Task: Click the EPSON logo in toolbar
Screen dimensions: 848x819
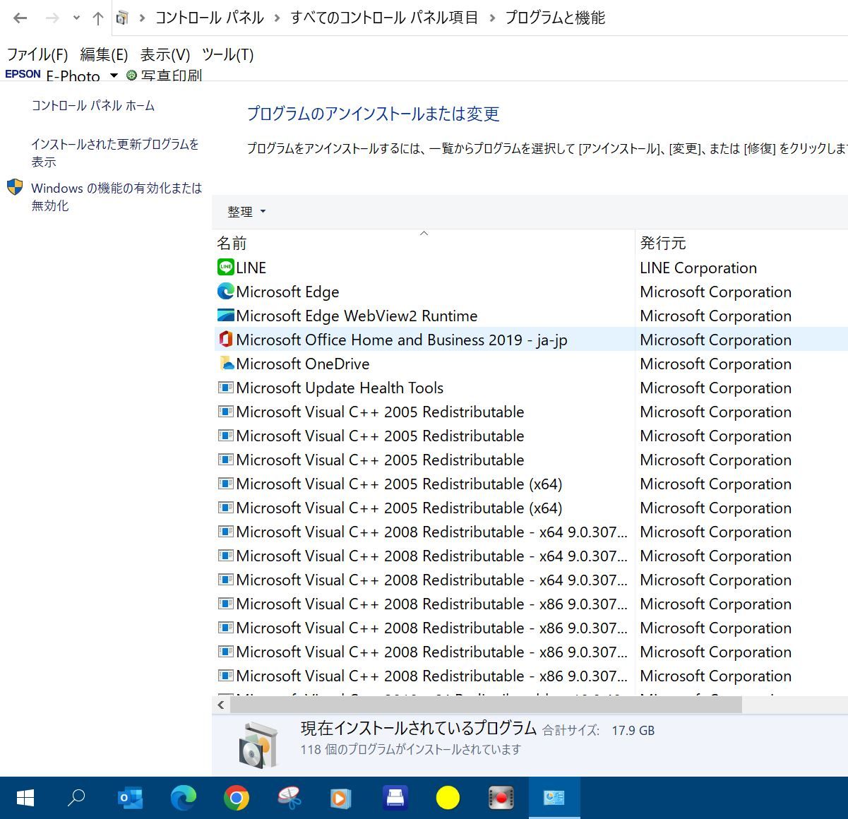Action: 23,73
